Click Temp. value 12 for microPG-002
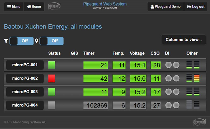 pos(119,79)
